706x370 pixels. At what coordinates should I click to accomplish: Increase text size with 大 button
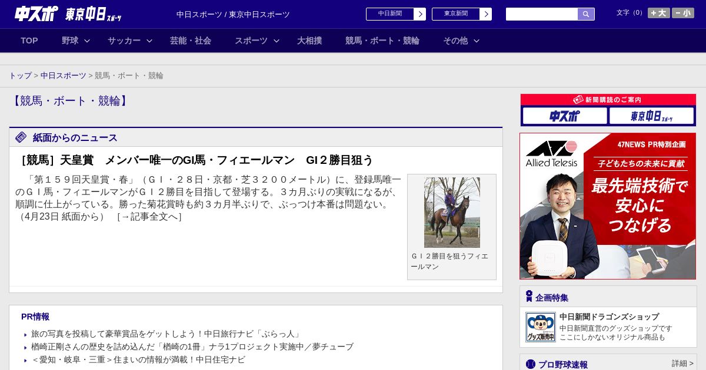[x=659, y=13]
